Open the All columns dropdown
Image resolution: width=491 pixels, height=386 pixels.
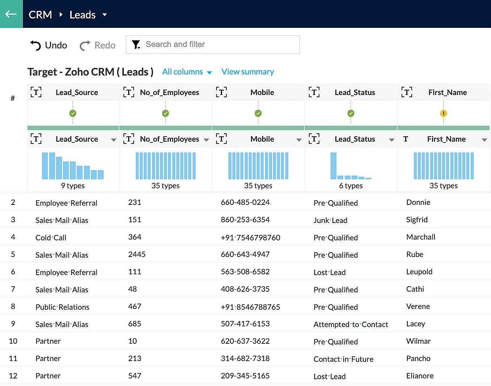187,72
